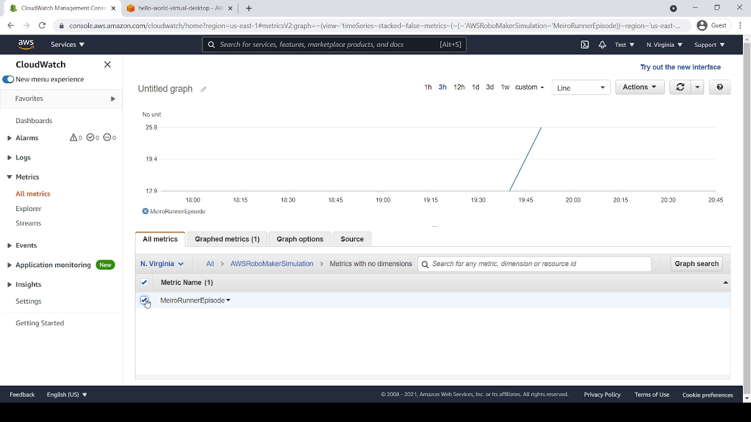
Task: Switch to hello-world-virtual-desktop browser tab
Action: point(180,8)
